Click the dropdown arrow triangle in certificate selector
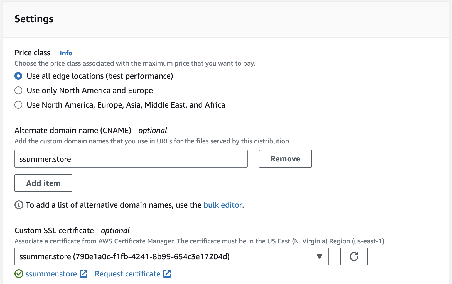The image size is (452, 284). (320, 256)
